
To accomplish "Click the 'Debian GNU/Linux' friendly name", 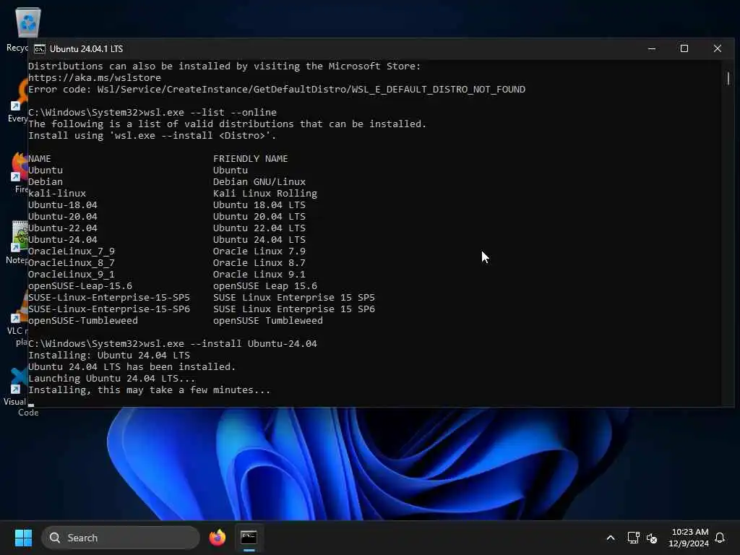I will pos(259,181).
